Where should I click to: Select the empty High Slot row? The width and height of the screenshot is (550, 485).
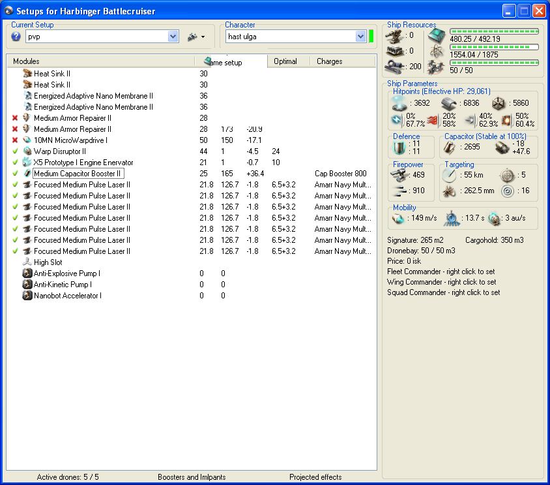pyautogui.click(x=191, y=262)
